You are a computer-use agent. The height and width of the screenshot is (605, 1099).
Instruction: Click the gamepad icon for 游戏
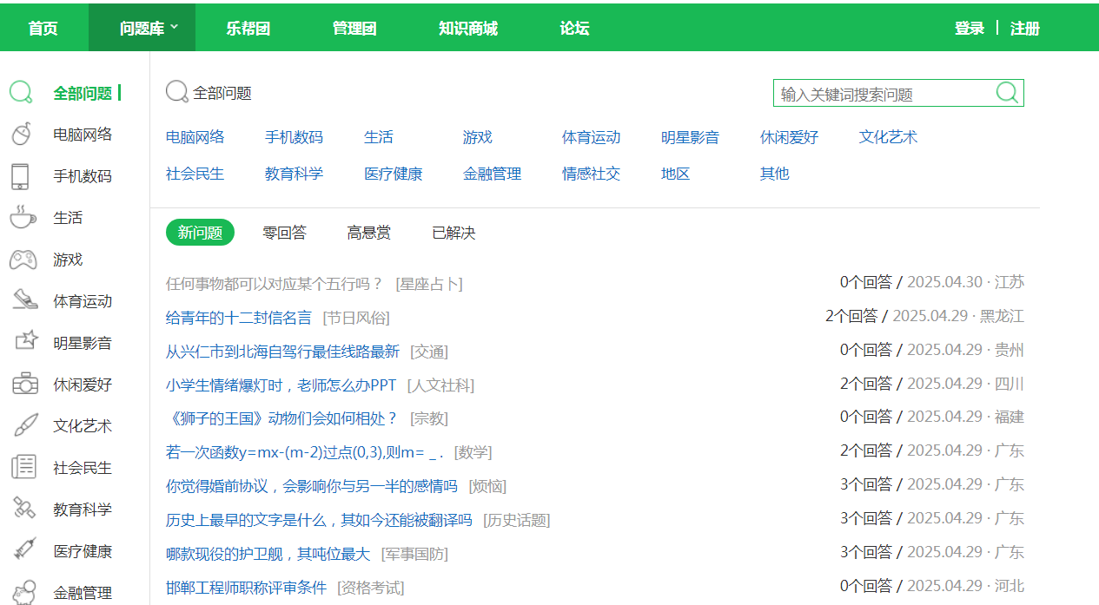pos(23,260)
